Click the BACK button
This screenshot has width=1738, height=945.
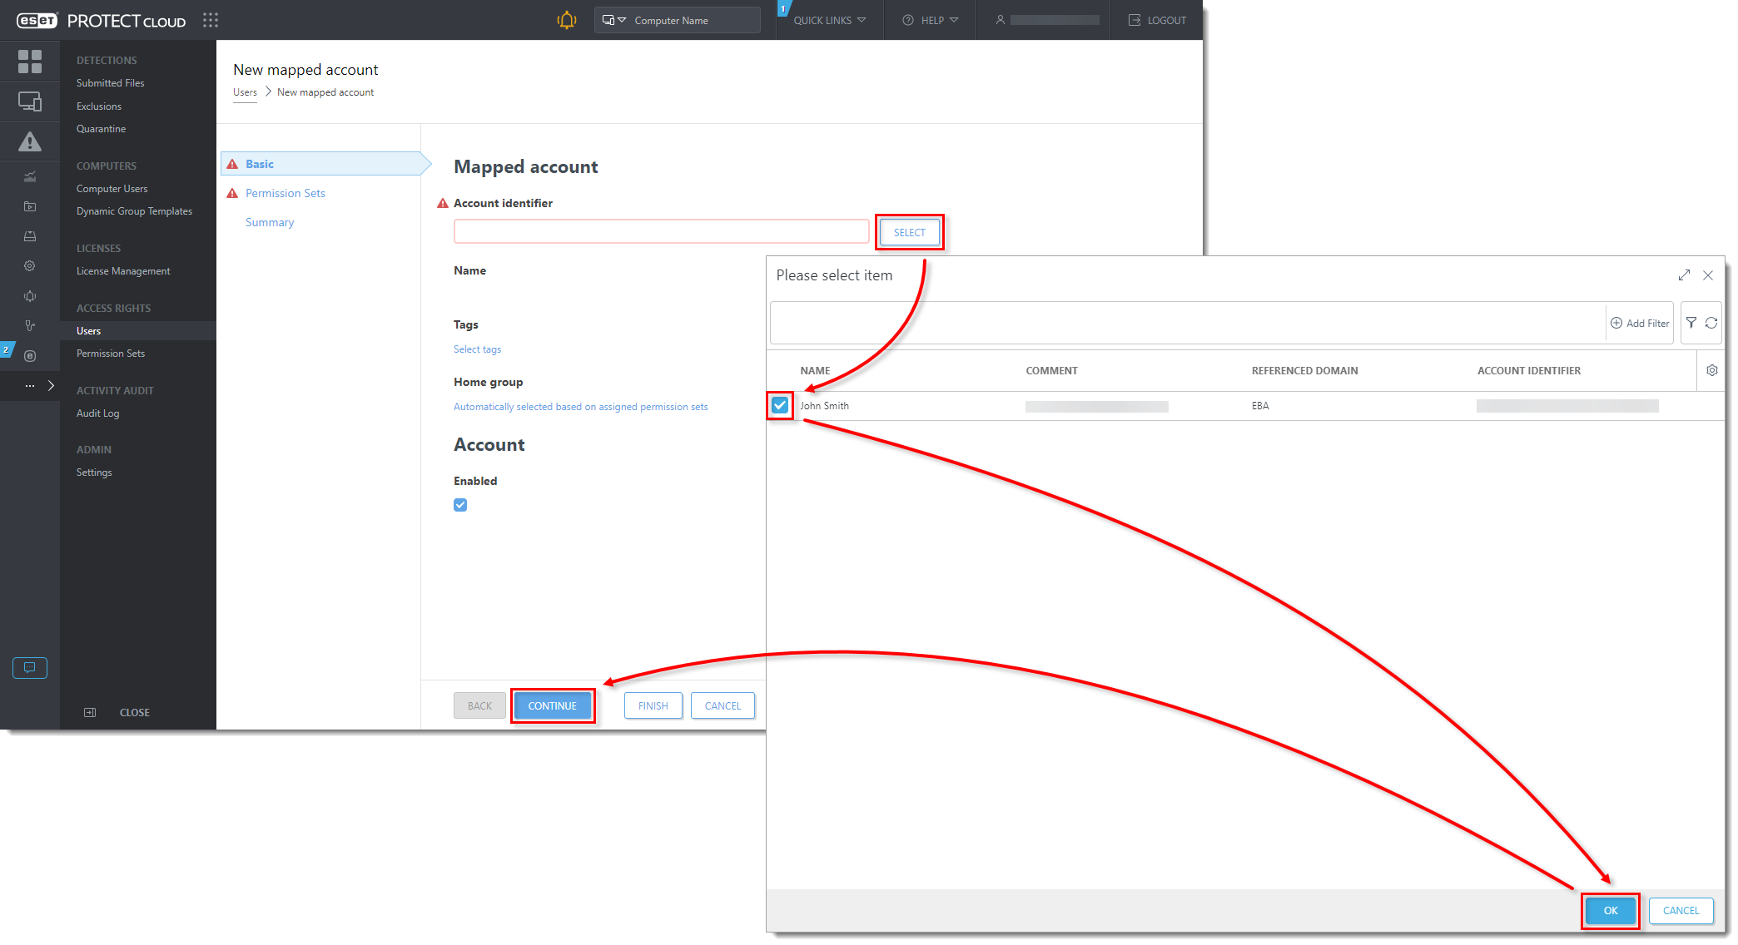tap(479, 706)
